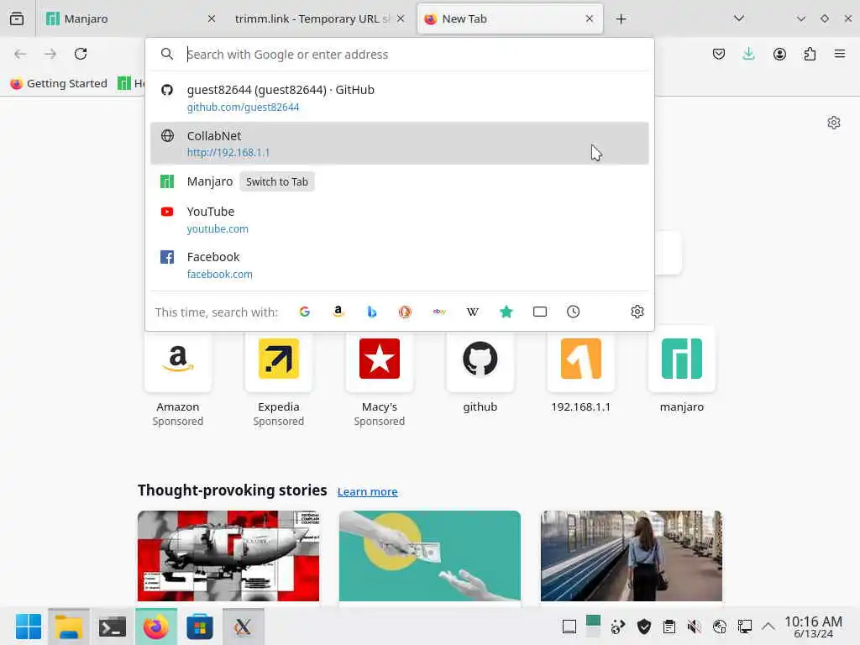Open the terminal from taskbar

113,627
